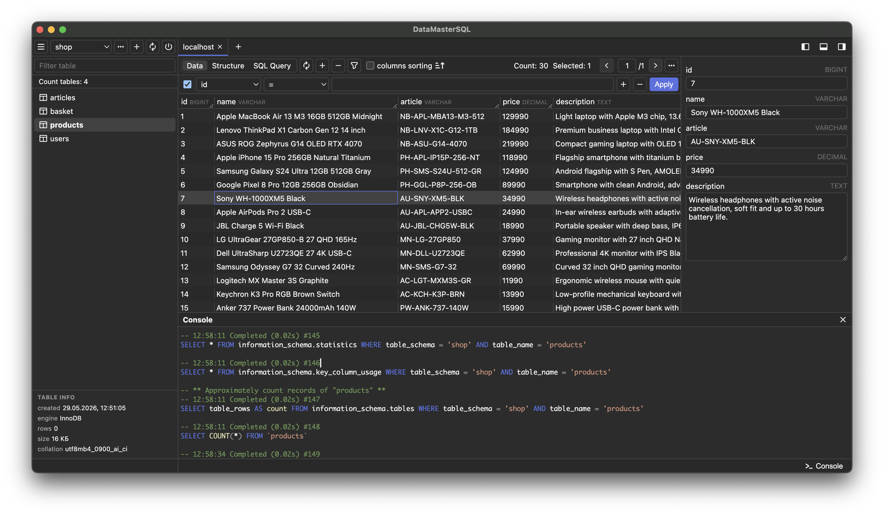Image resolution: width=884 pixels, height=515 pixels.
Task: Open the basket table
Action: [x=105, y=111]
